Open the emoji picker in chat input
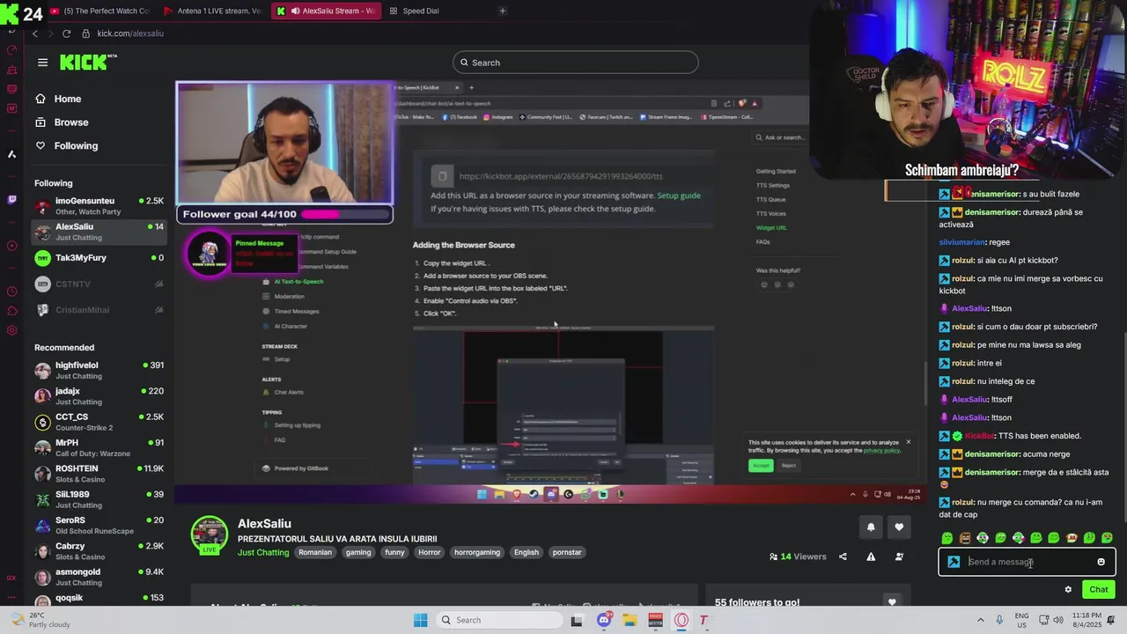Viewport: 1127px width, 634px height. point(1101,562)
